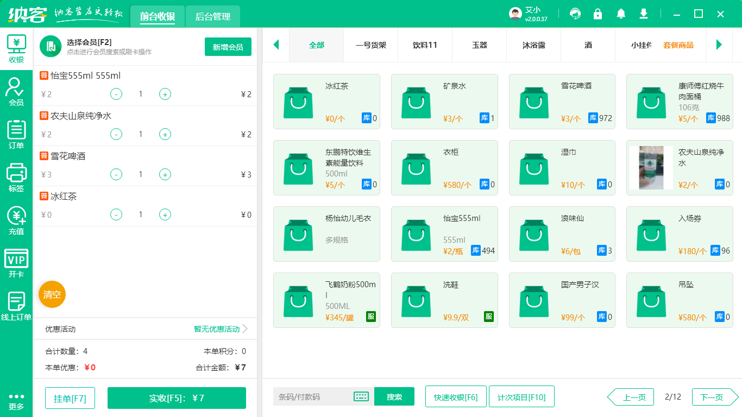742x417 pixels.
Task: Click the 标签 label printer icon
Action: click(x=16, y=178)
